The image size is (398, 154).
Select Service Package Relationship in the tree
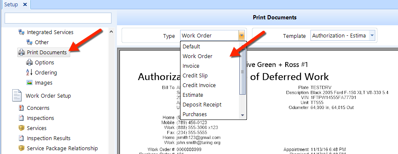point(62,148)
